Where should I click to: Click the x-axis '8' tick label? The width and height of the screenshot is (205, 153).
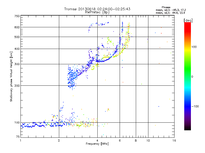(136, 141)
